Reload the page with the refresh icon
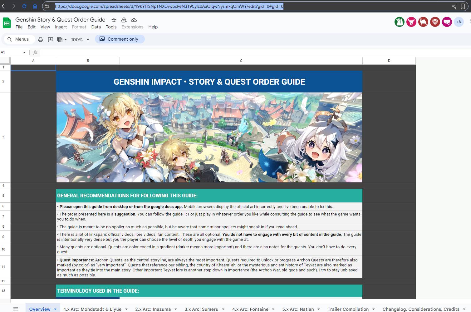The image size is (471, 312). pos(24,6)
